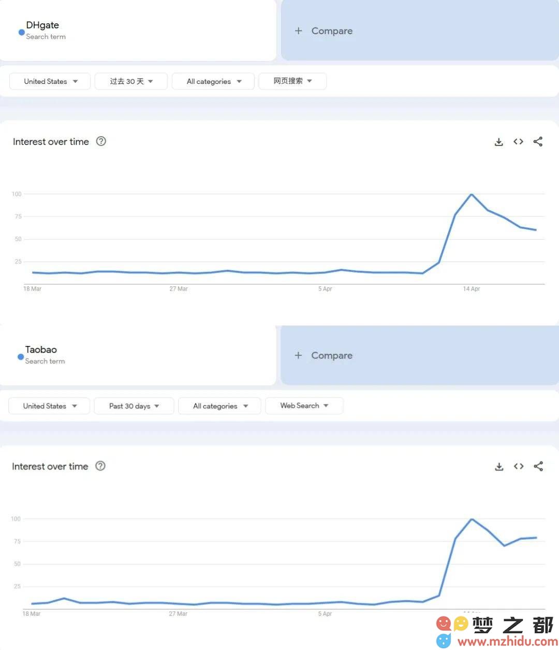Open the United States dropdown for Taobao

click(x=49, y=406)
